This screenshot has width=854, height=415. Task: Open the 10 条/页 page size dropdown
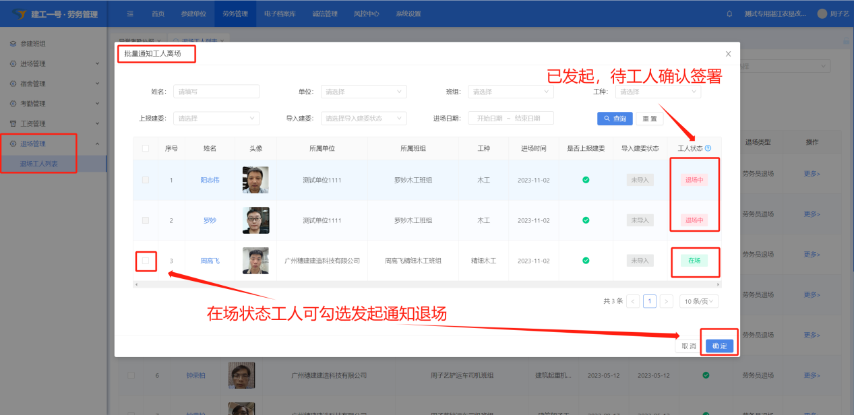698,301
